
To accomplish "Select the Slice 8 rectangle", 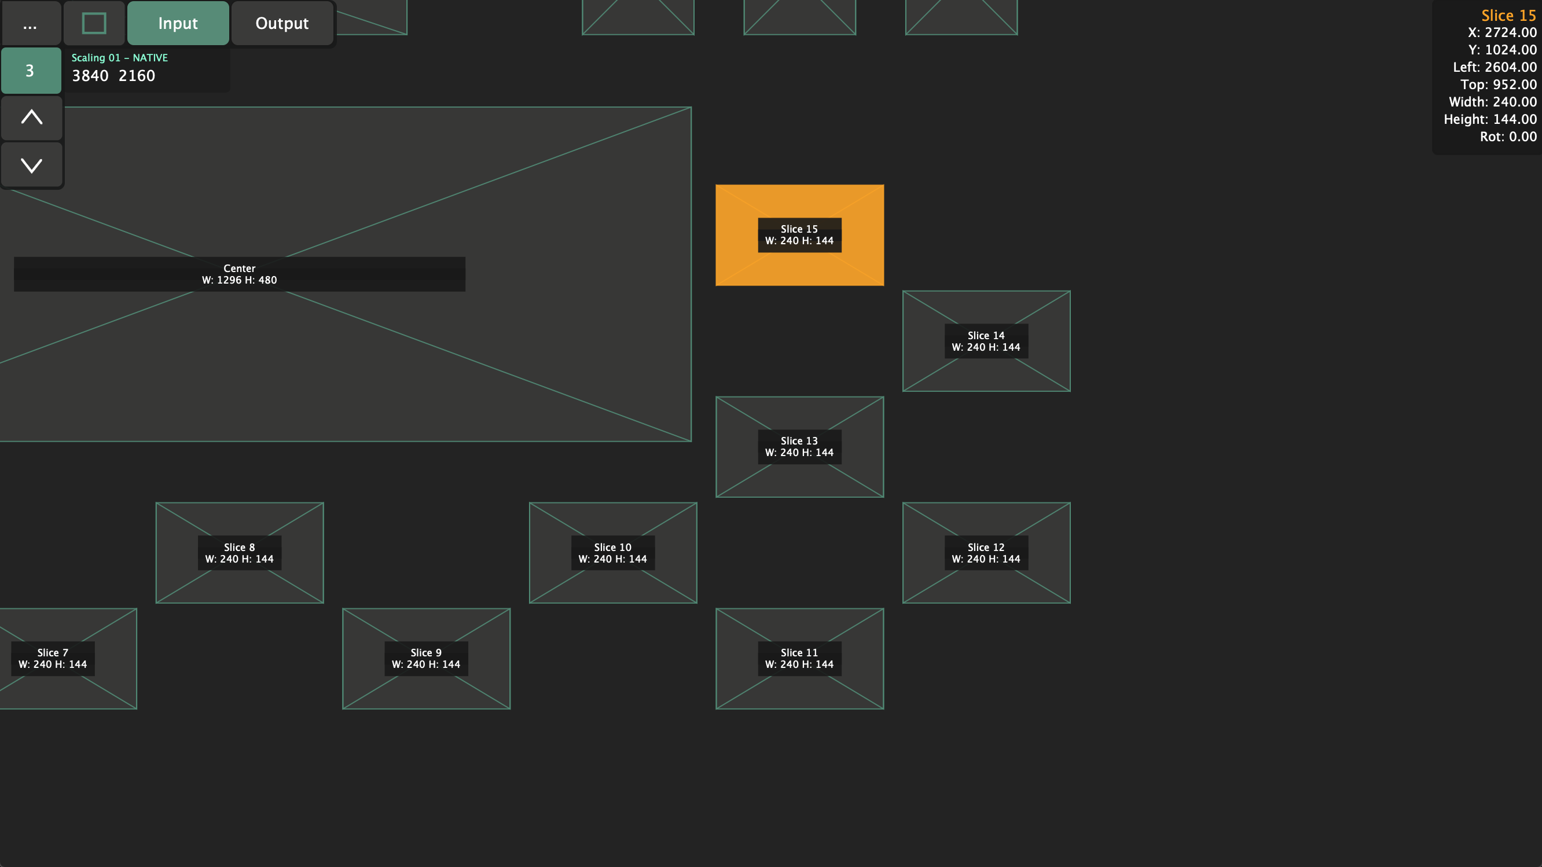I will 240,553.
